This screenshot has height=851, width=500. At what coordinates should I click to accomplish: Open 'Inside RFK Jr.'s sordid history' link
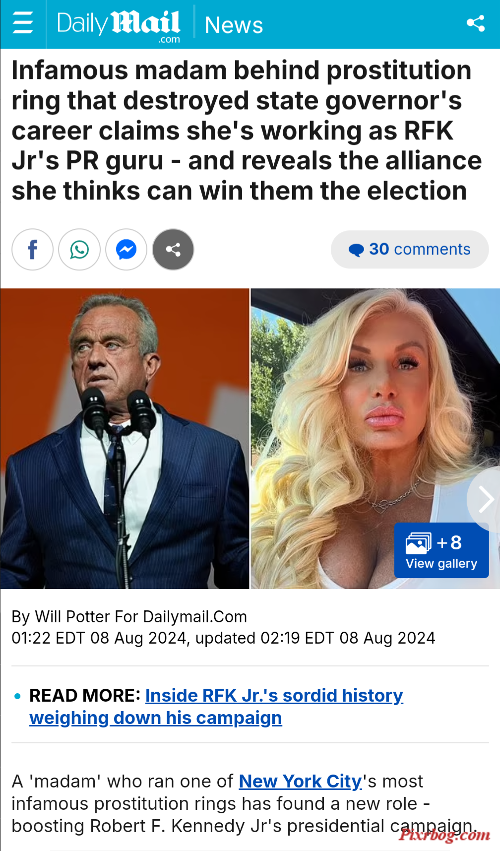(216, 707)
